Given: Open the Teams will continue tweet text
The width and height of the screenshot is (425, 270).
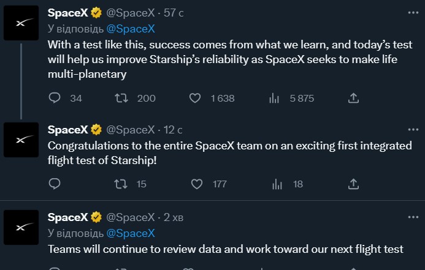Looking at the screenshot, I should pyautogui.click(x=226, y=249).
